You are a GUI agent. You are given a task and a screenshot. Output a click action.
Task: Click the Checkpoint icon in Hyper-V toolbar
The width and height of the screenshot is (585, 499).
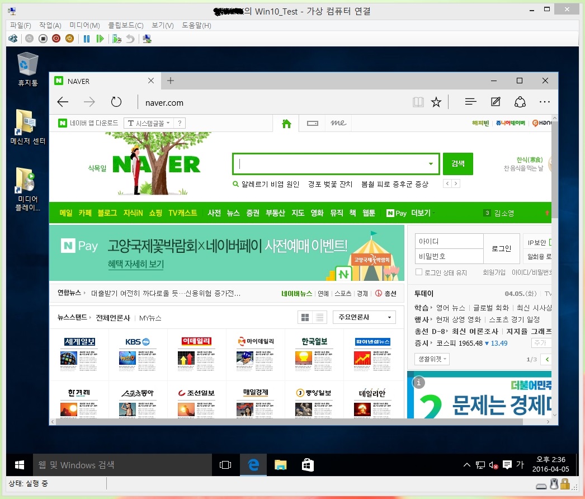pyautogui.click(x=117, y=39)
